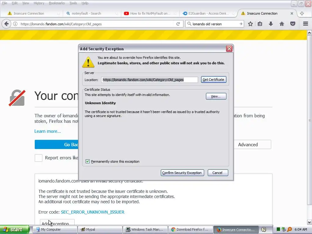Switch to Mypal taskbar item
The width and height of the screenshot is (312, 234).
click(x=100, y=229)
